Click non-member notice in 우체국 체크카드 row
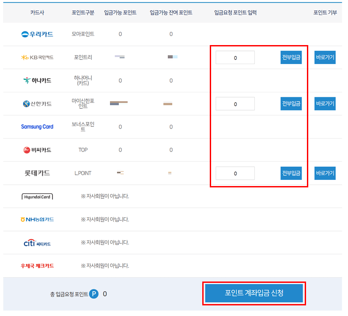Image resolution: width=348 pixels, height=316 pixels. pos(105,266)
